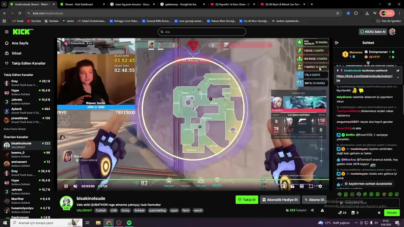Image resolution: width=404 pixels, height=227 pixels.
Task: Click the KICK logo
Action: 23,32
